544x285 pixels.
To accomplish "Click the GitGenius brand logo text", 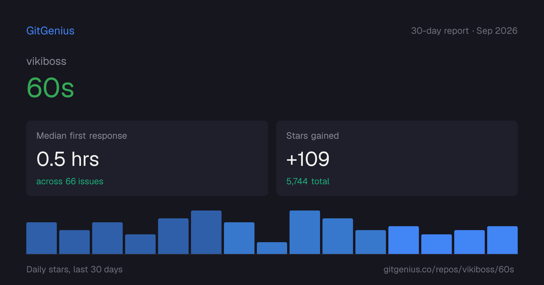I will (50, 31).
